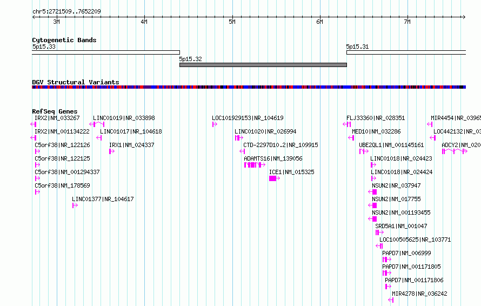Select the ADCY2 gene structure glyph

[x=455, y=151]
